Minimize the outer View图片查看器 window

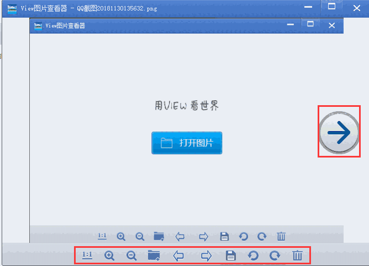(x=308, y=7)
